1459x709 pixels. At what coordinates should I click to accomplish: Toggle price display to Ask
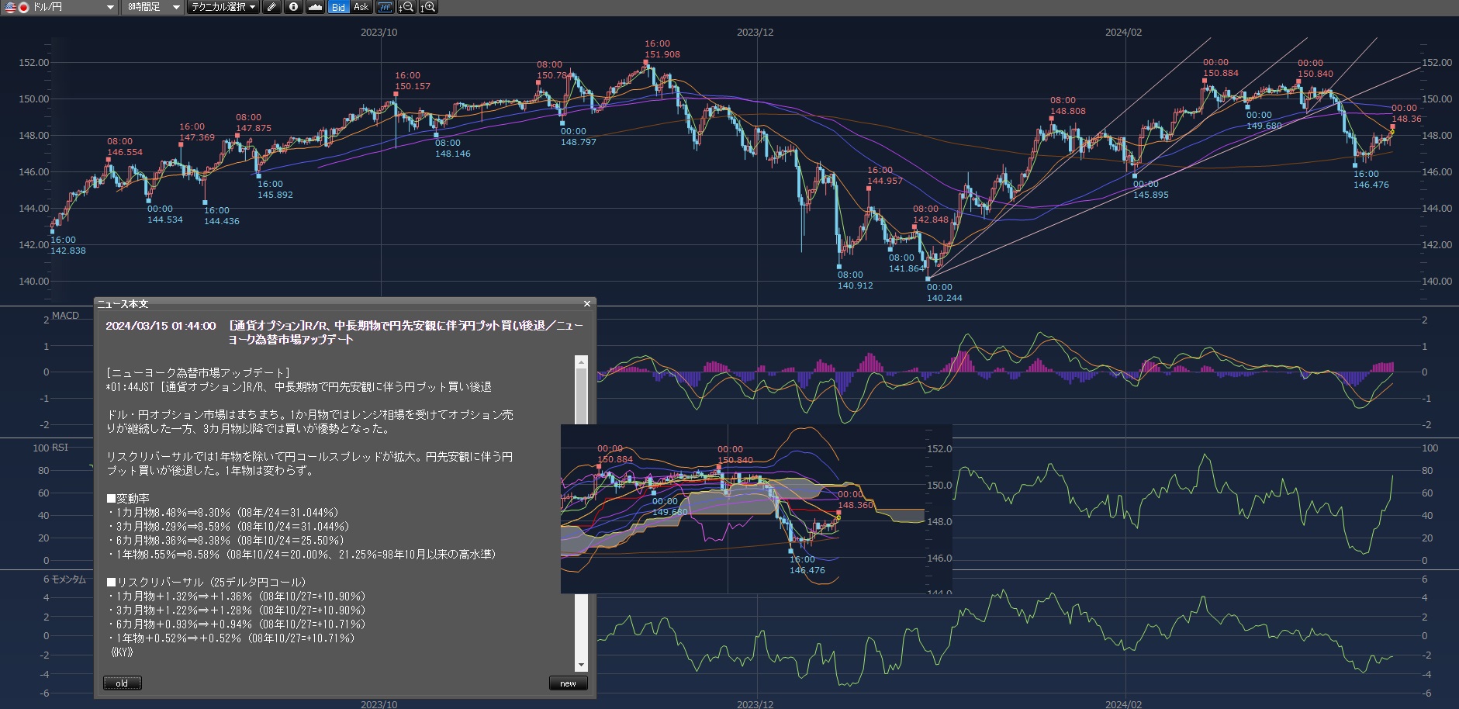pos(361,7)
